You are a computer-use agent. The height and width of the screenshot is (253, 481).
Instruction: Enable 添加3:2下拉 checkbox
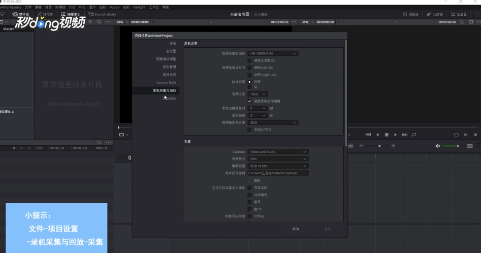point(249,130)
